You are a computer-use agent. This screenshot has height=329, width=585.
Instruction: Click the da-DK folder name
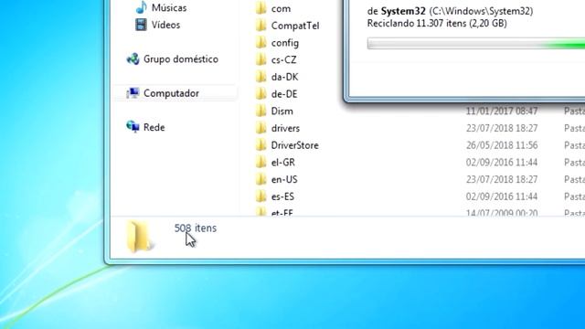click(284, 77)
